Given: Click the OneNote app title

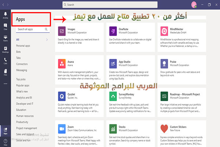Looking at the screenshot, I should tap(124, 29).
